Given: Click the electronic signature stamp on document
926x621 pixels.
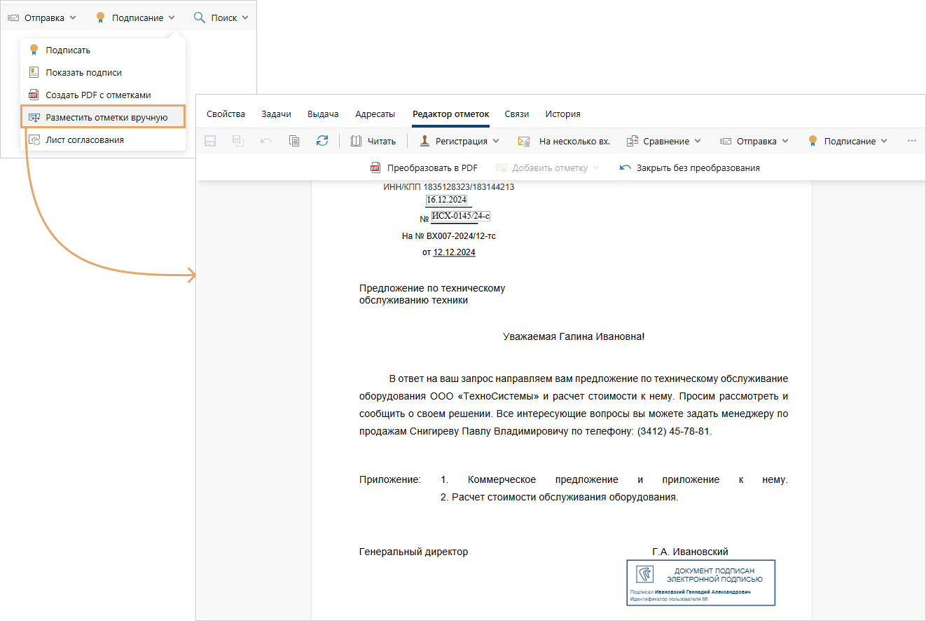Looking at the screenshot, I should [700, 582].
